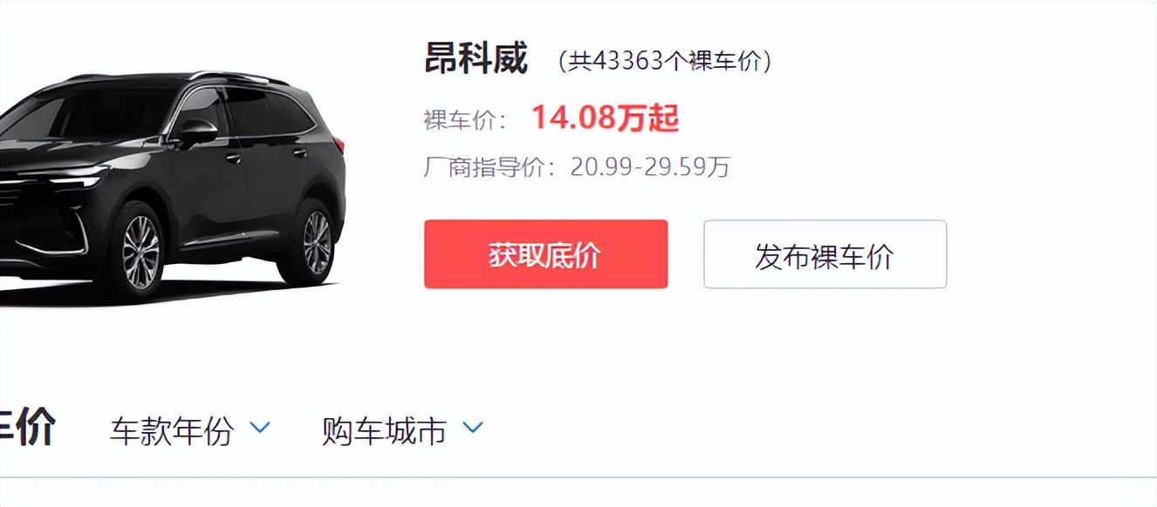Click the blue chevron beside 购车城市

(x=472, y=428)
